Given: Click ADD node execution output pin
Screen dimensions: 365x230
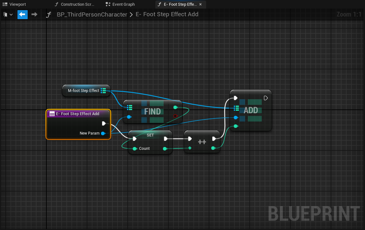Looking at the screenshot, I should click(266, 98).
